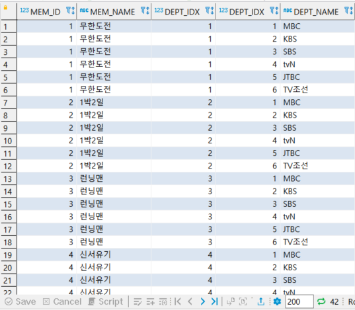Screen dimensions: 355x310
Task: Click TV조선 cell in row 18
Action: pyautogui.click(x=317, y=242)
